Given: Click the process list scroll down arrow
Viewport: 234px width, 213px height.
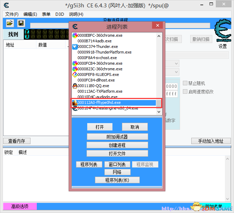Looking at the screenshot, I should click(x=159, y=112).
